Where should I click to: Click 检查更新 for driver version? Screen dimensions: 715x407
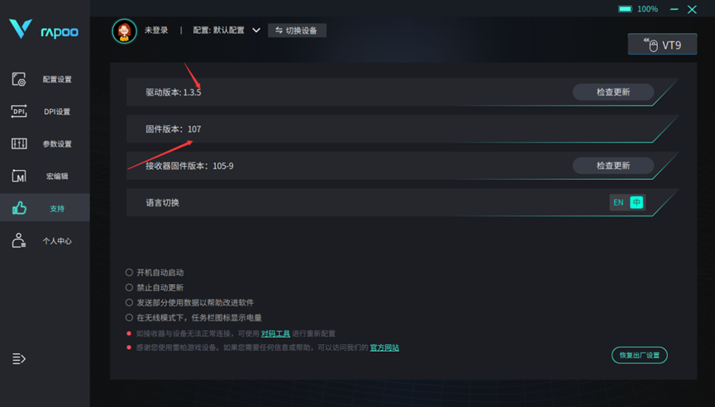613,92
